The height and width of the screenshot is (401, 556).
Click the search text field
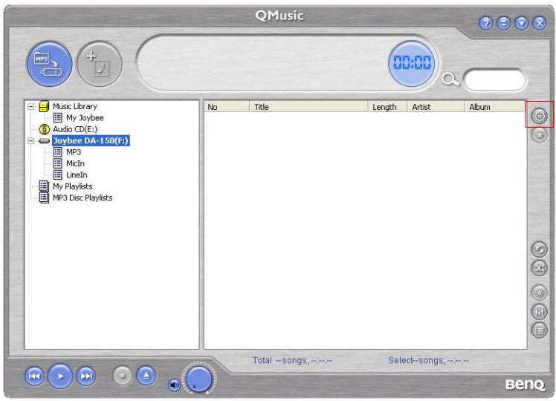[494, 79]
